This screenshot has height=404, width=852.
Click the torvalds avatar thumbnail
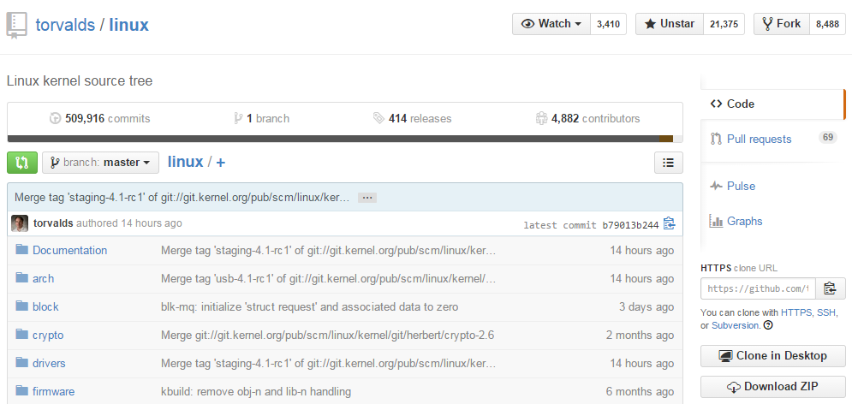click(20, 223)
